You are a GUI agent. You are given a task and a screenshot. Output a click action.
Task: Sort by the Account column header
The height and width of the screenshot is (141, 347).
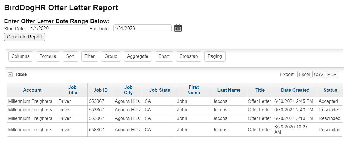pyautogui.click(x=32, y=90)
